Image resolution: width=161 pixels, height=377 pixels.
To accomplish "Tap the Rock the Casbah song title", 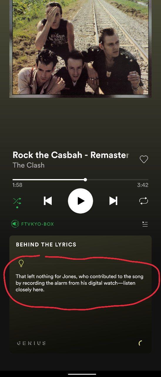I will pyautogui.click(x=71, y=155).
